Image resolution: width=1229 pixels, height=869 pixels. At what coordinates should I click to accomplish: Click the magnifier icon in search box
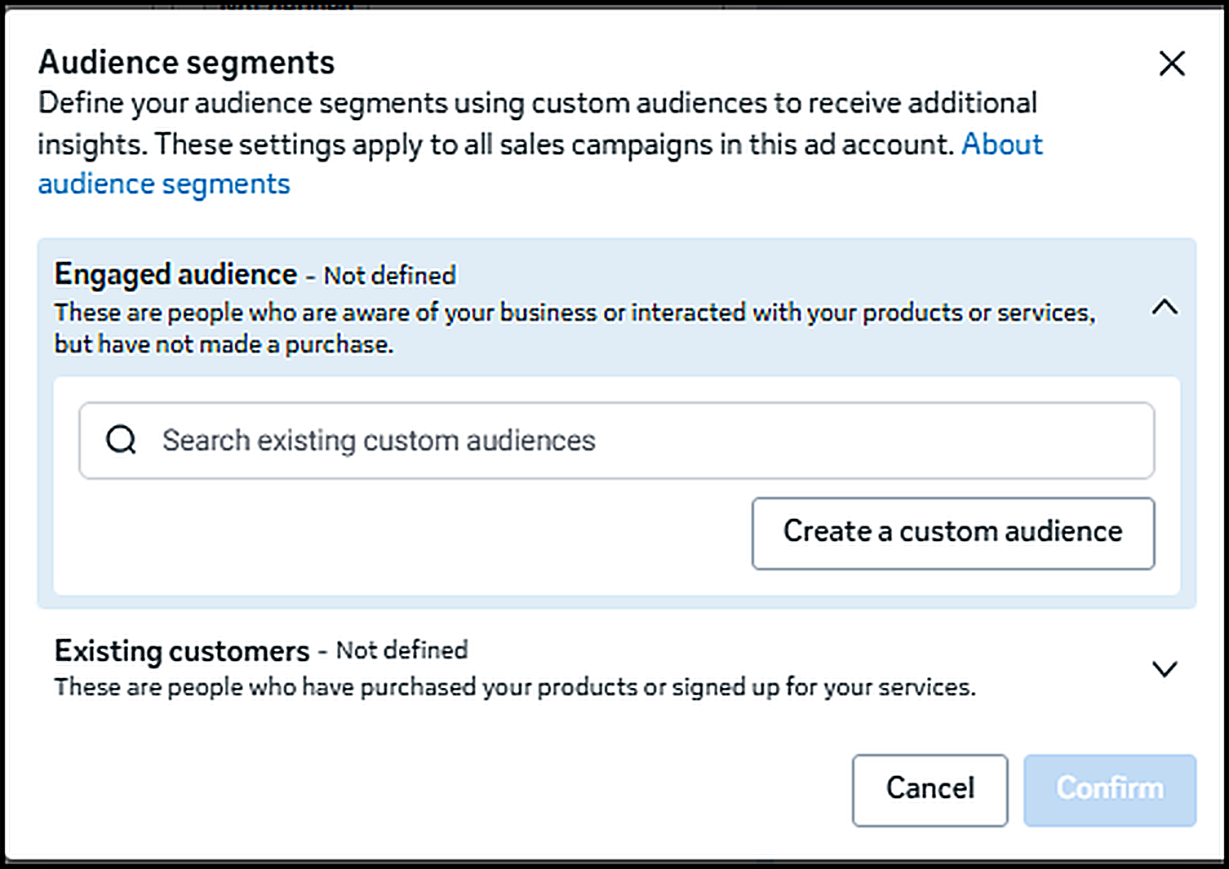coord(122,440)
